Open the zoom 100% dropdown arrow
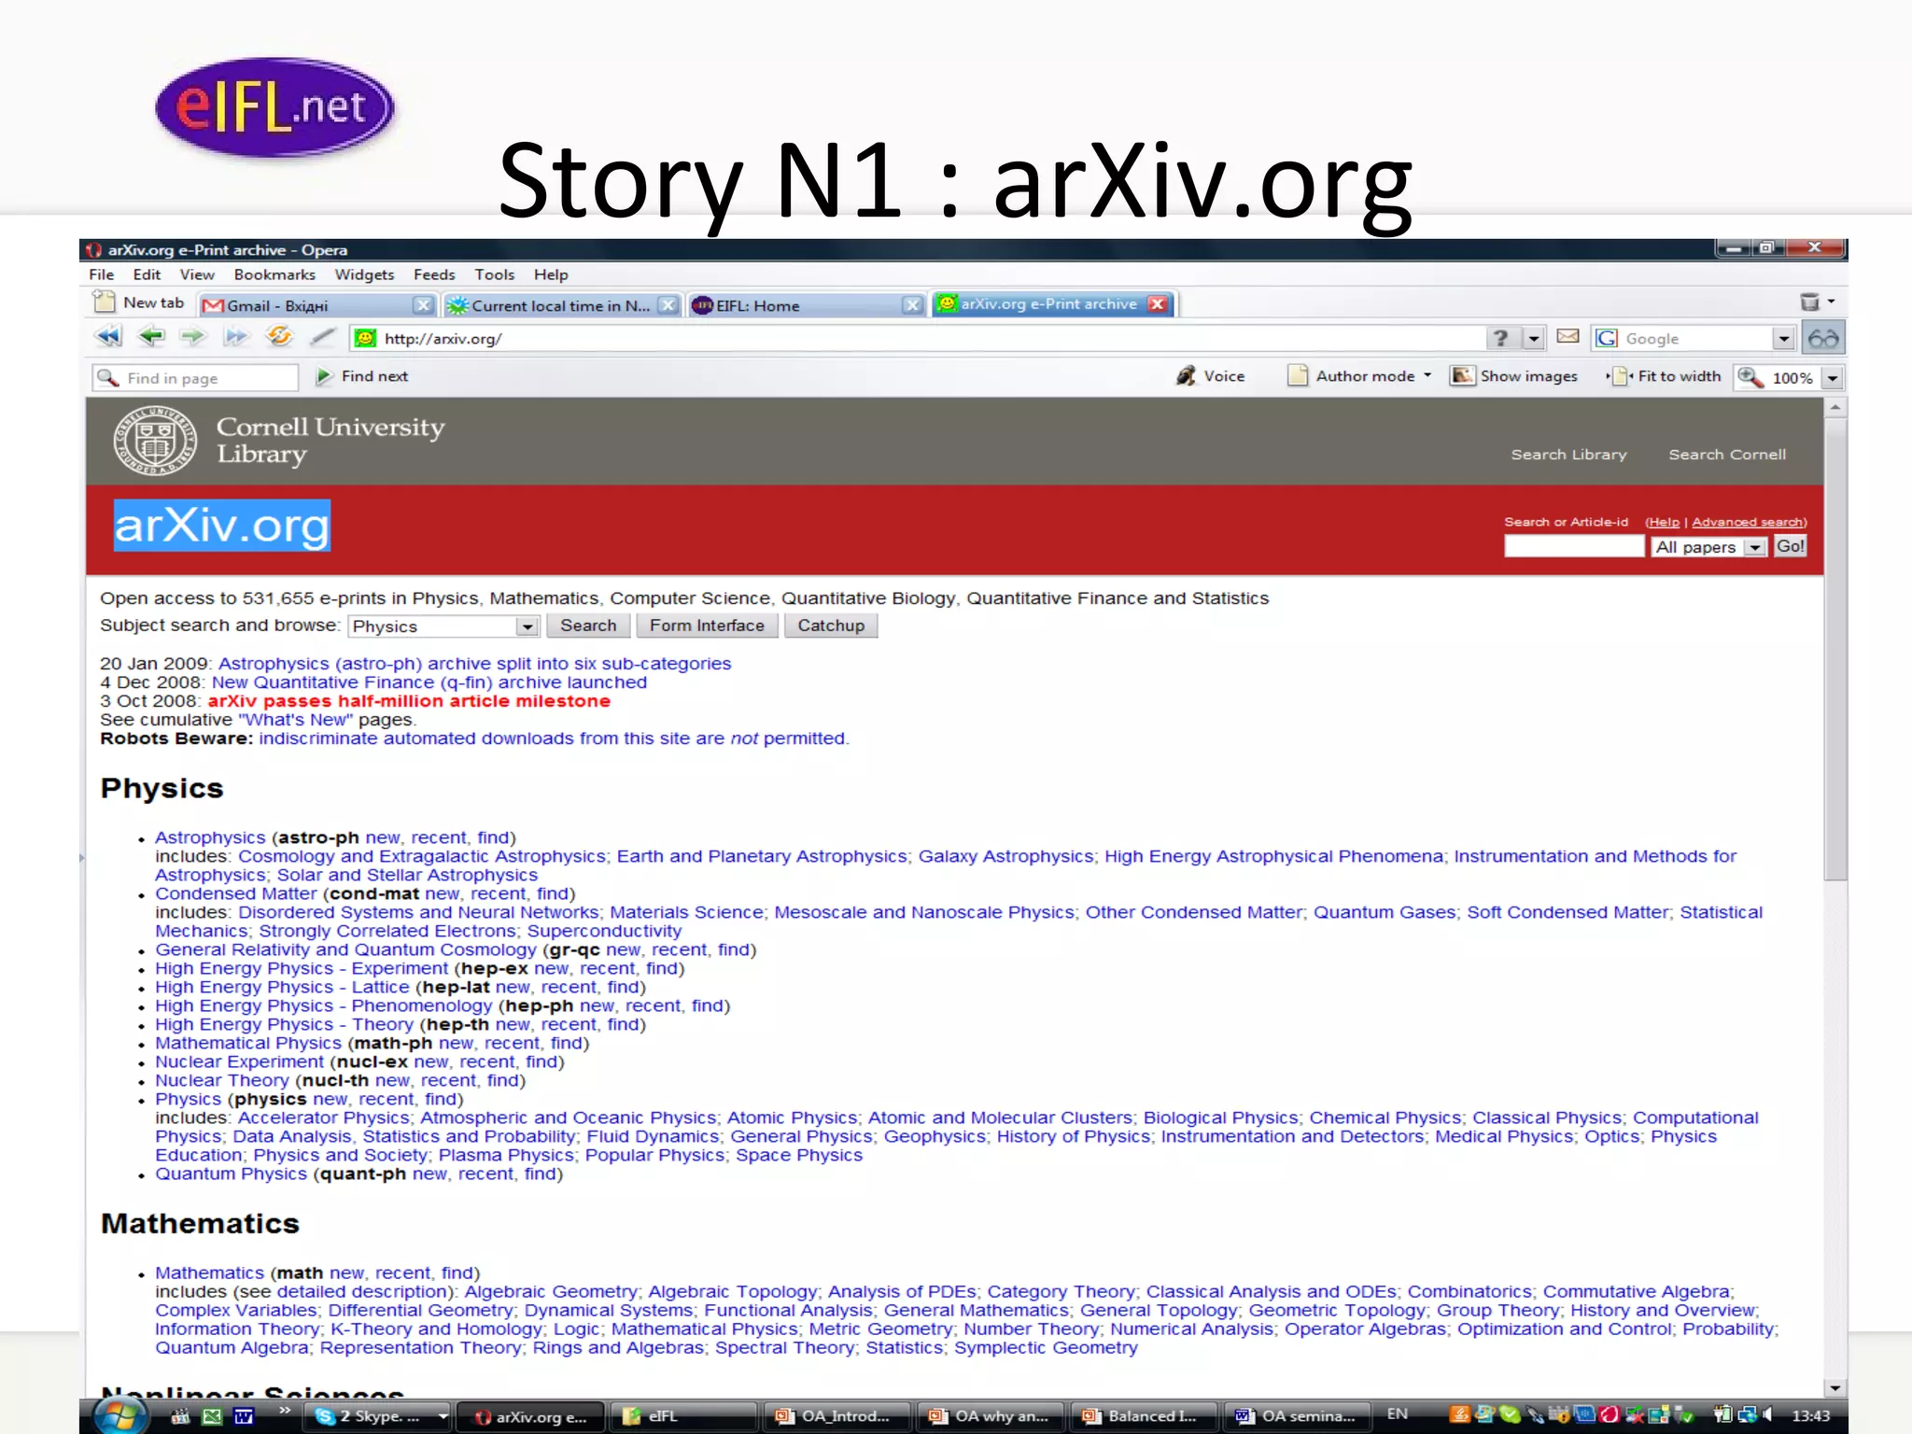Screen dimensions: 1912x1434 tap(1833, 378)
